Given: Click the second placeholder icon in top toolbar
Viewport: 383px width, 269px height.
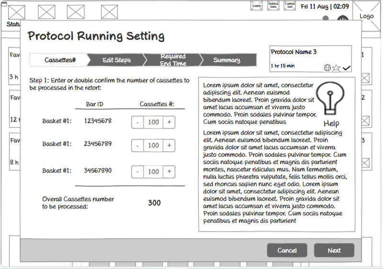Looking at the screenshot, I should click(x=46, y=12).
